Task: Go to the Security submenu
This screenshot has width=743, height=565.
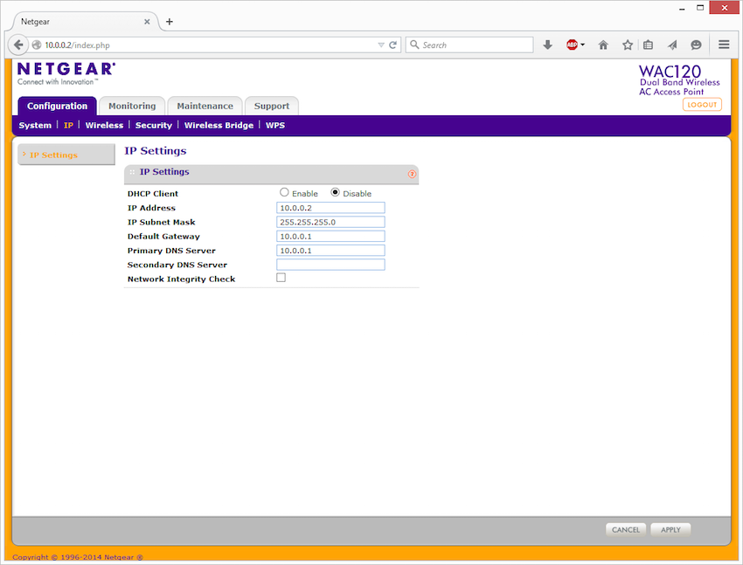Action: click(154, 126)
